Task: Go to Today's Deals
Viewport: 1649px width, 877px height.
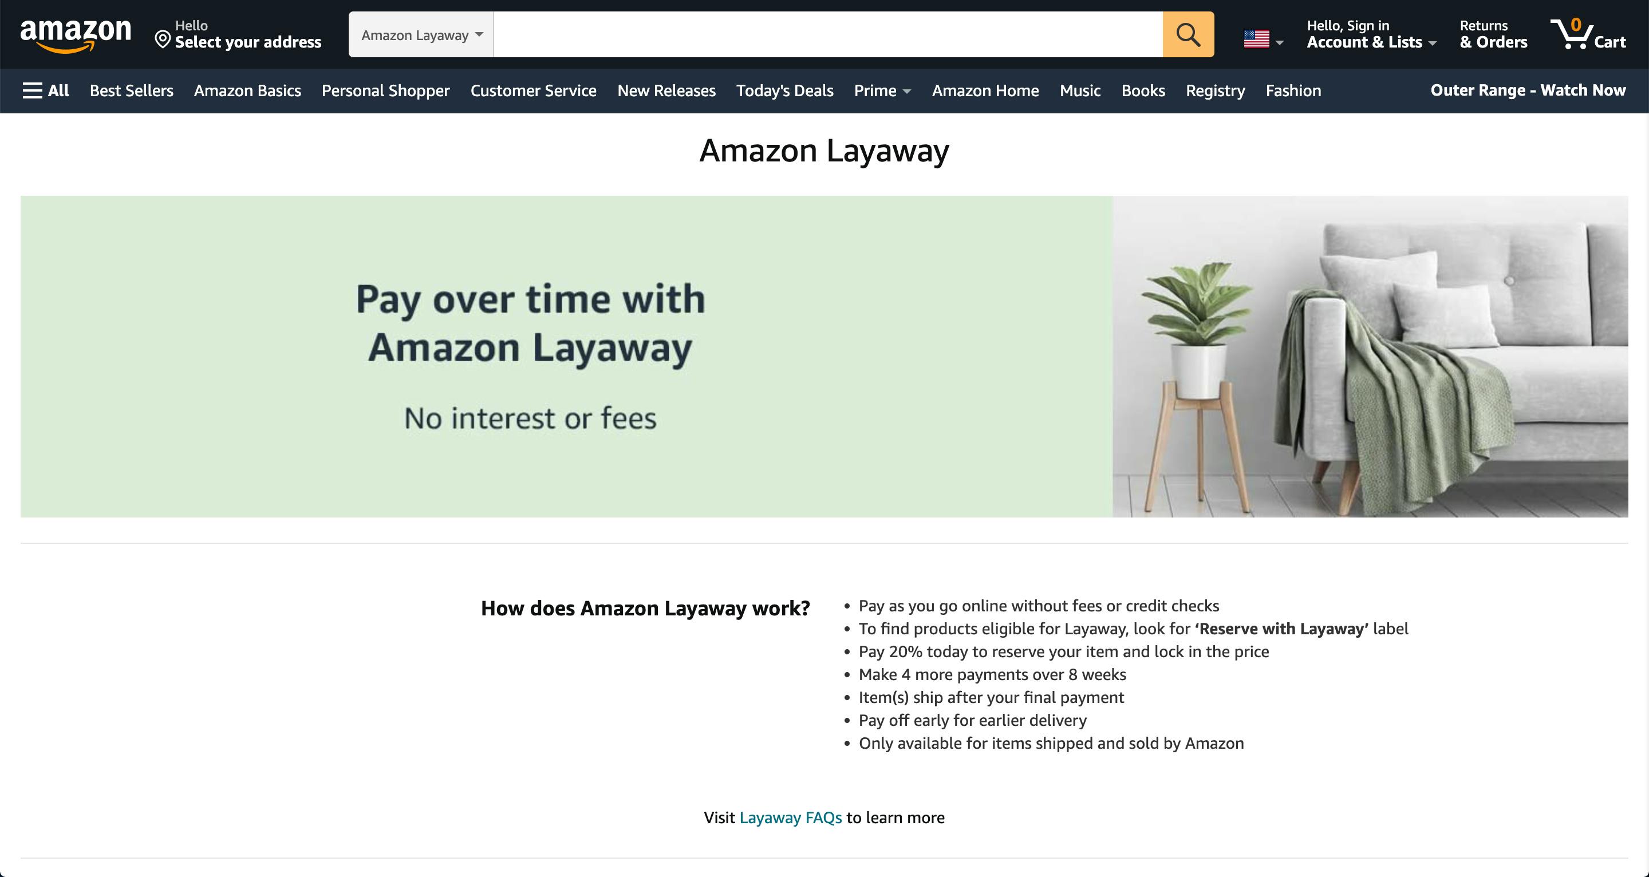Action: coord(784,91)
